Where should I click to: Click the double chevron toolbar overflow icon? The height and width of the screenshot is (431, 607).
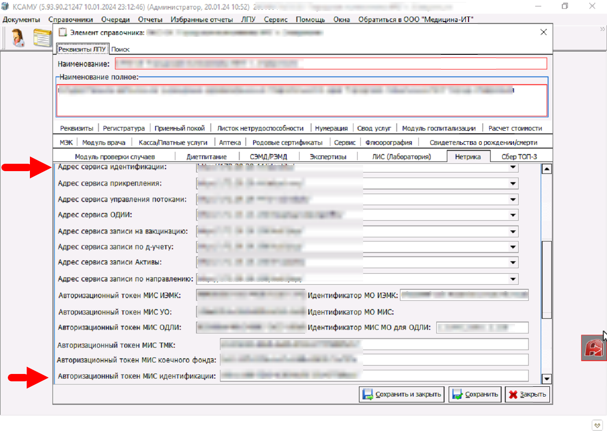pos(602,29)
